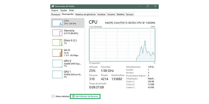The width and height of the screenshot is (209, 104).
Task: Click the 133892 identifiers value
Action: pos(117,79)
